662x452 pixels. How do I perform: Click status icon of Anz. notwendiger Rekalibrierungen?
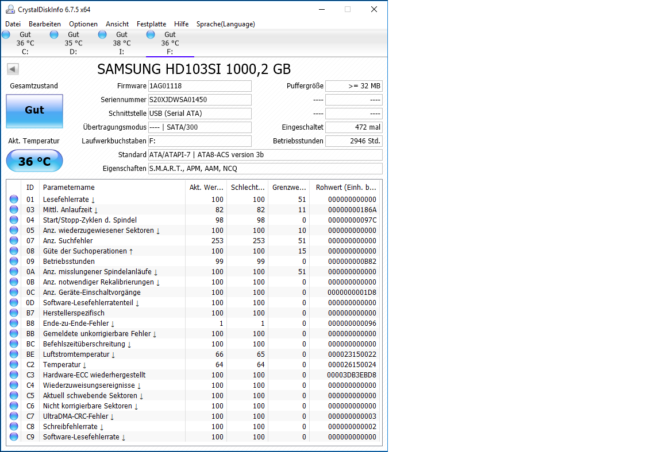point(14,282)
